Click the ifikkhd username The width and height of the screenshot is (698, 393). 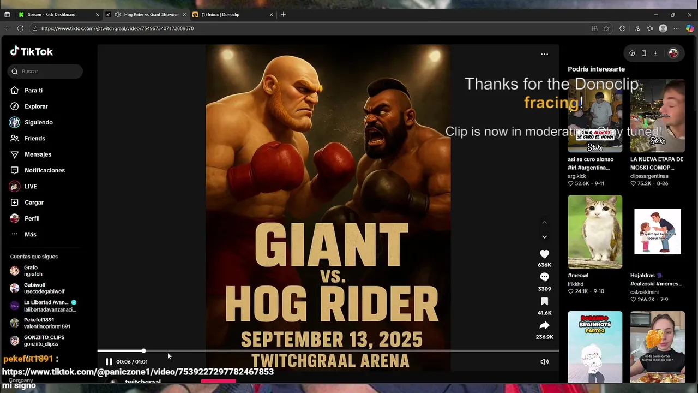[575, 284]
